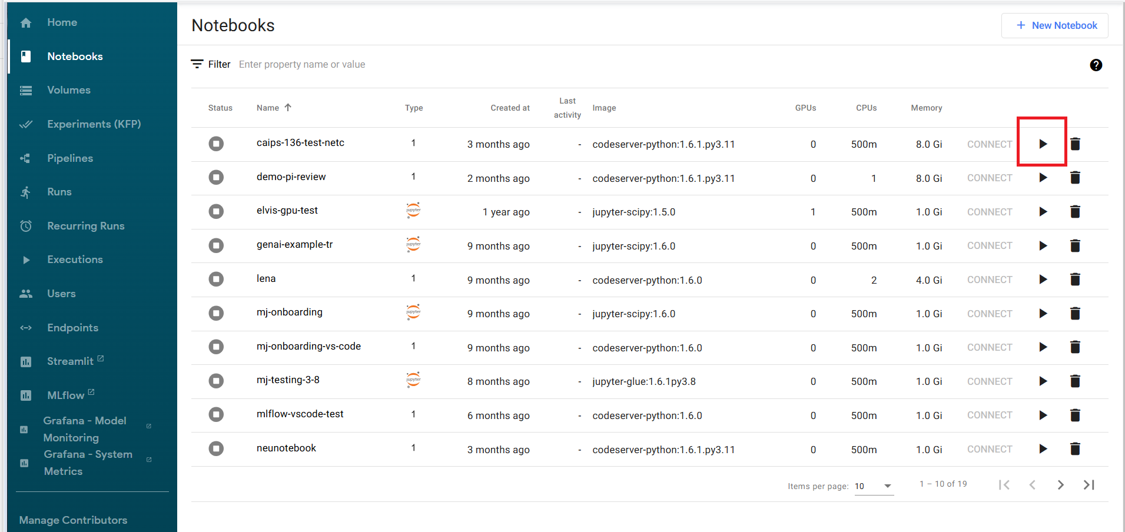Screen dimensions: 1125x532
Task: Start the demo-pi-review notebook
Action: coord(1043,178)
